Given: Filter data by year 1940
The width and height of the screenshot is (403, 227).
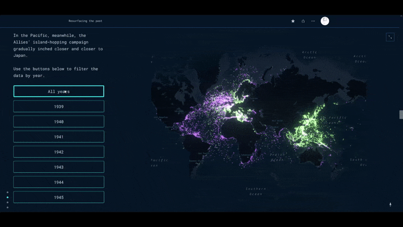Looking at the screenshot, I should click(59, 122).
